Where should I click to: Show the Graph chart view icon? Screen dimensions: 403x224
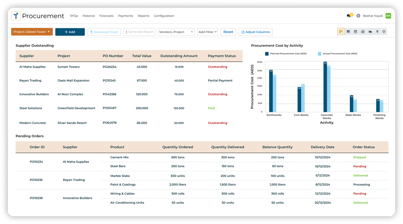(x=370, y=31)
